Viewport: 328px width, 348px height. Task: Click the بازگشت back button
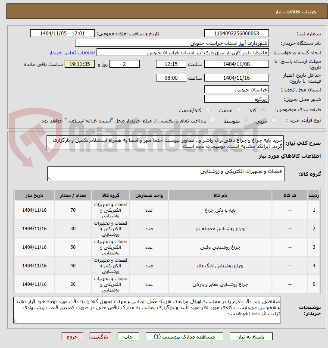[x=100, y=336]
